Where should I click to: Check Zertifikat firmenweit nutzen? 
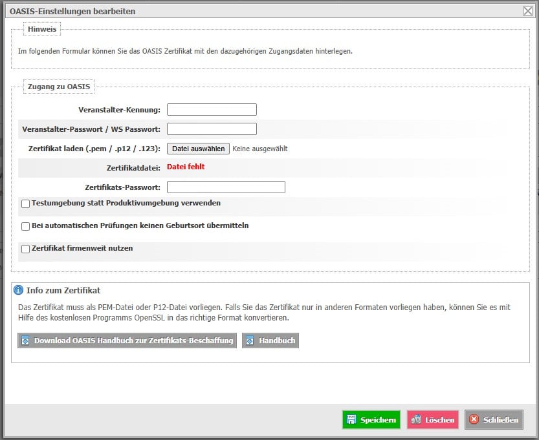click(25, 249)
